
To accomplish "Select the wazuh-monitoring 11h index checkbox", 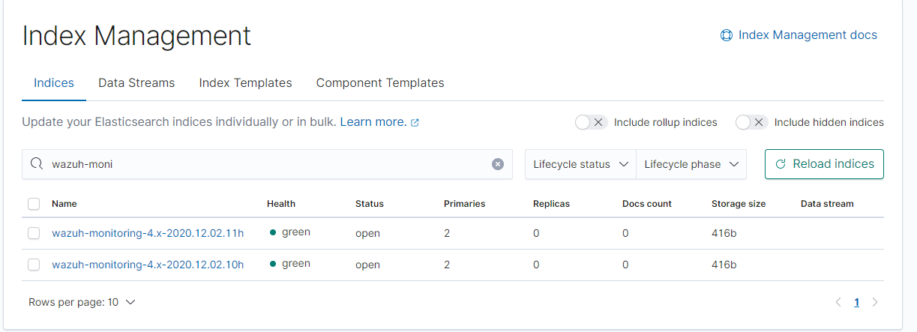I will [x=34, y=233].
